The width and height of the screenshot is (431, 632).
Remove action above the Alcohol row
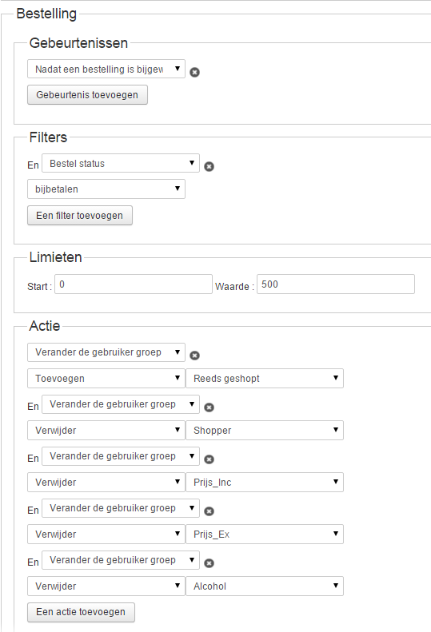[209, 563]
